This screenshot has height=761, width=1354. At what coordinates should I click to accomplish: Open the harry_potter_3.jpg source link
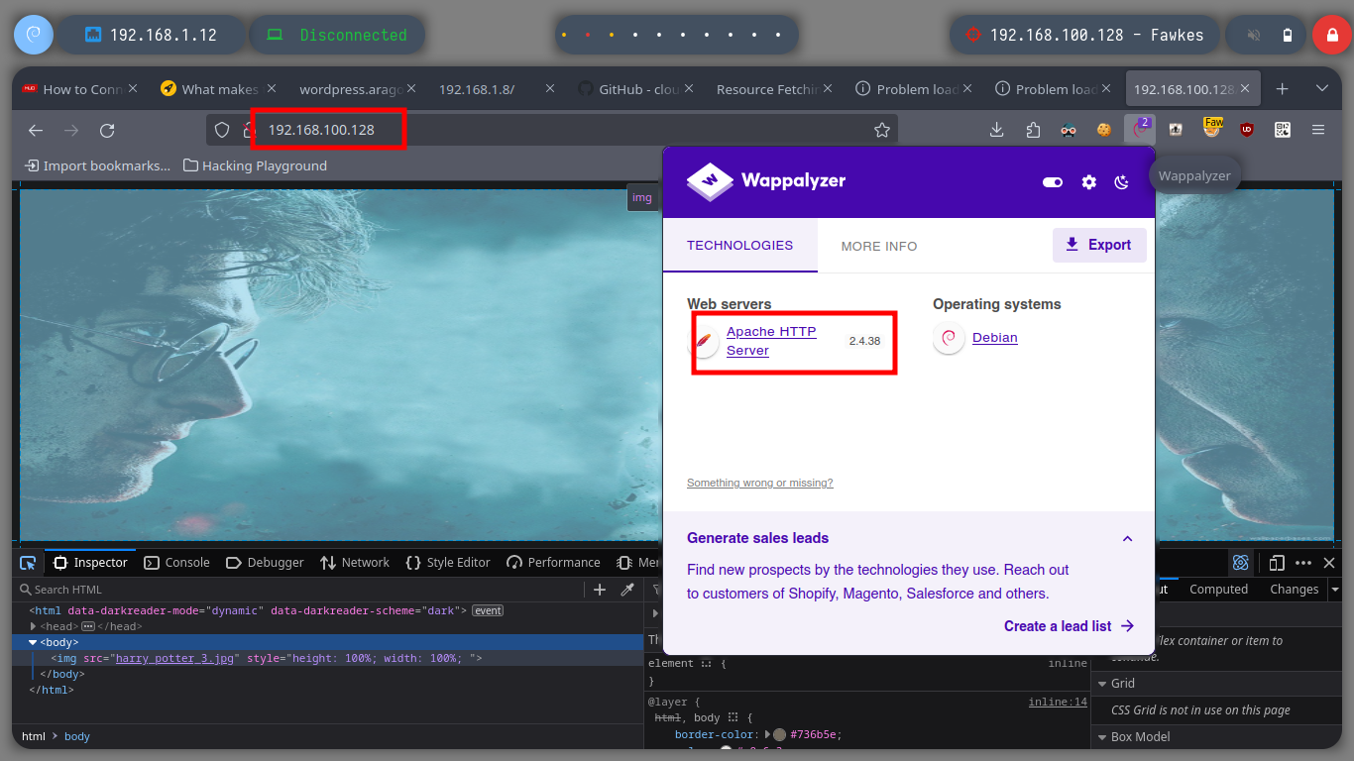[175, 658]
